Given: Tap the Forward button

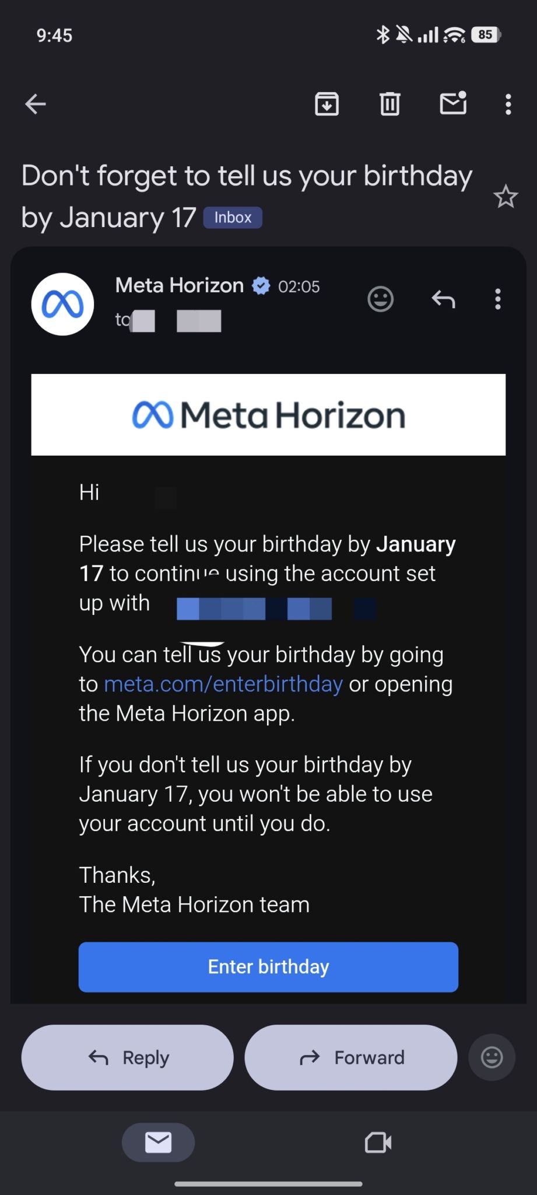Looking at the screenshot, I should [x=350, y=1057].
